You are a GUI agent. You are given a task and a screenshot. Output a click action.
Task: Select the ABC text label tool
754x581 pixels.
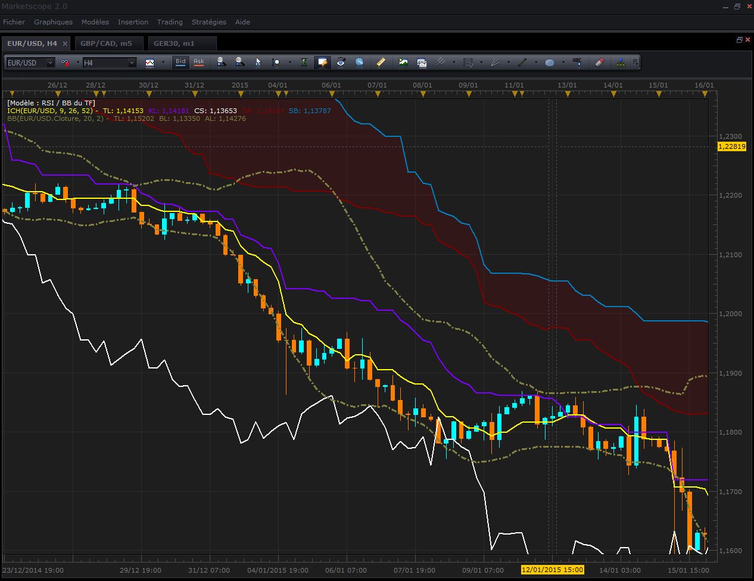[577, 62]
